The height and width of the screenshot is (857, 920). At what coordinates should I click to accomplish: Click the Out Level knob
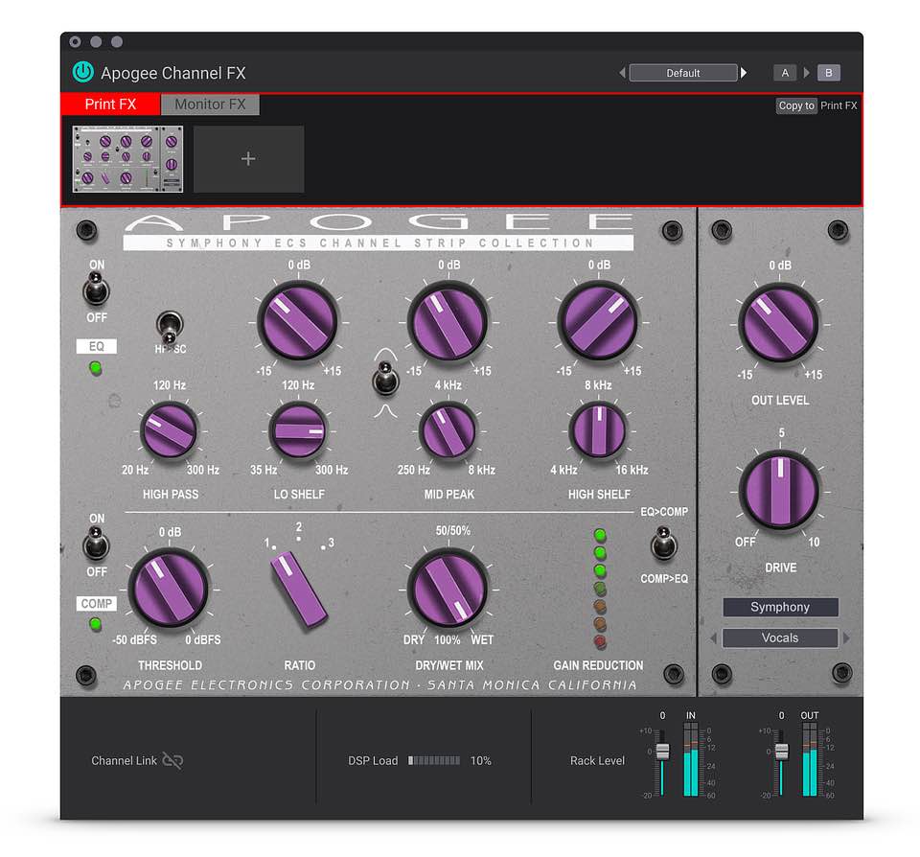pyautogui.click(x=780, y=323)
